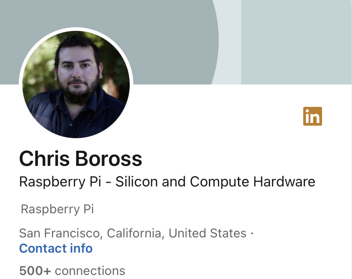This screenshot has height=279, width=352.
Task: Open the gray Raspberry Pi company line
Action: click(57, 209)
